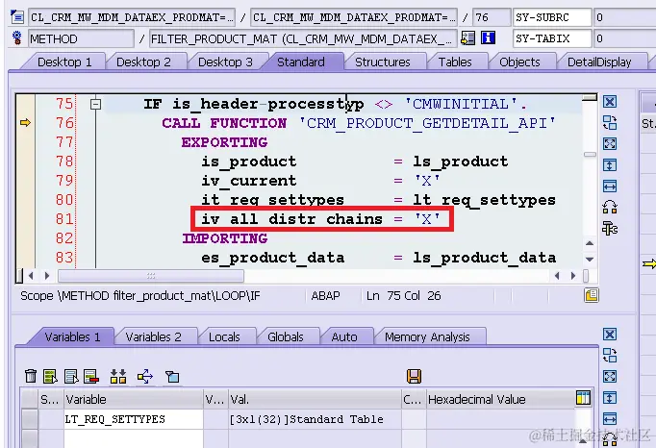
Task: Open source code tool services wrench icon
Action: [610, 229]
